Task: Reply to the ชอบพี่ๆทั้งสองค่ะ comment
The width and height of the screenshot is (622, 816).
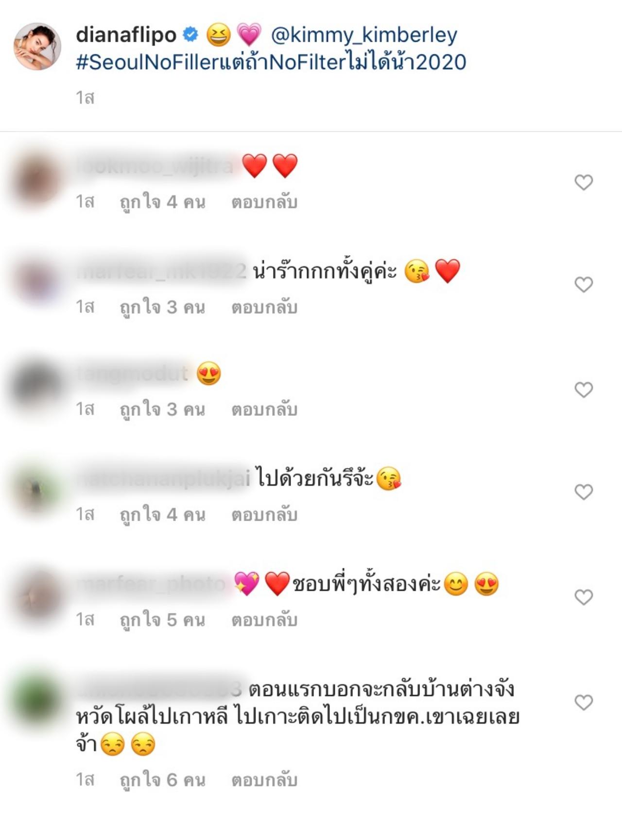Action: (264, 620)
